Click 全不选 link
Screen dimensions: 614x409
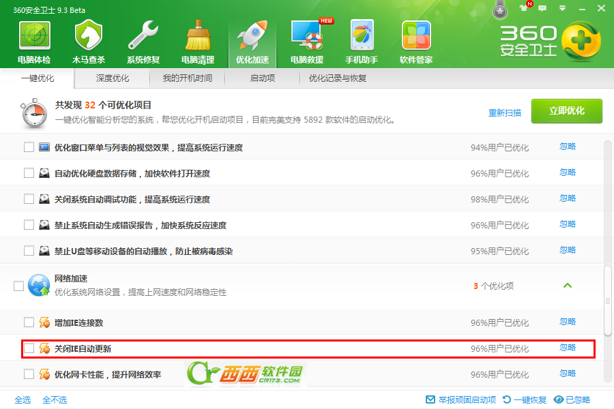[55, 399]
